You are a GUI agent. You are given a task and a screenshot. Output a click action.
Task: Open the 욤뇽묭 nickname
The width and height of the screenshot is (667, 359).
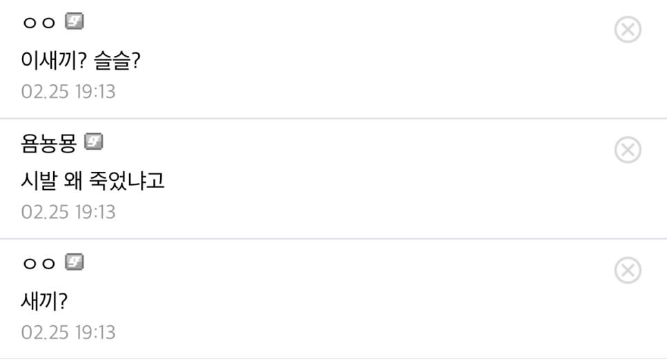point(49,143)
